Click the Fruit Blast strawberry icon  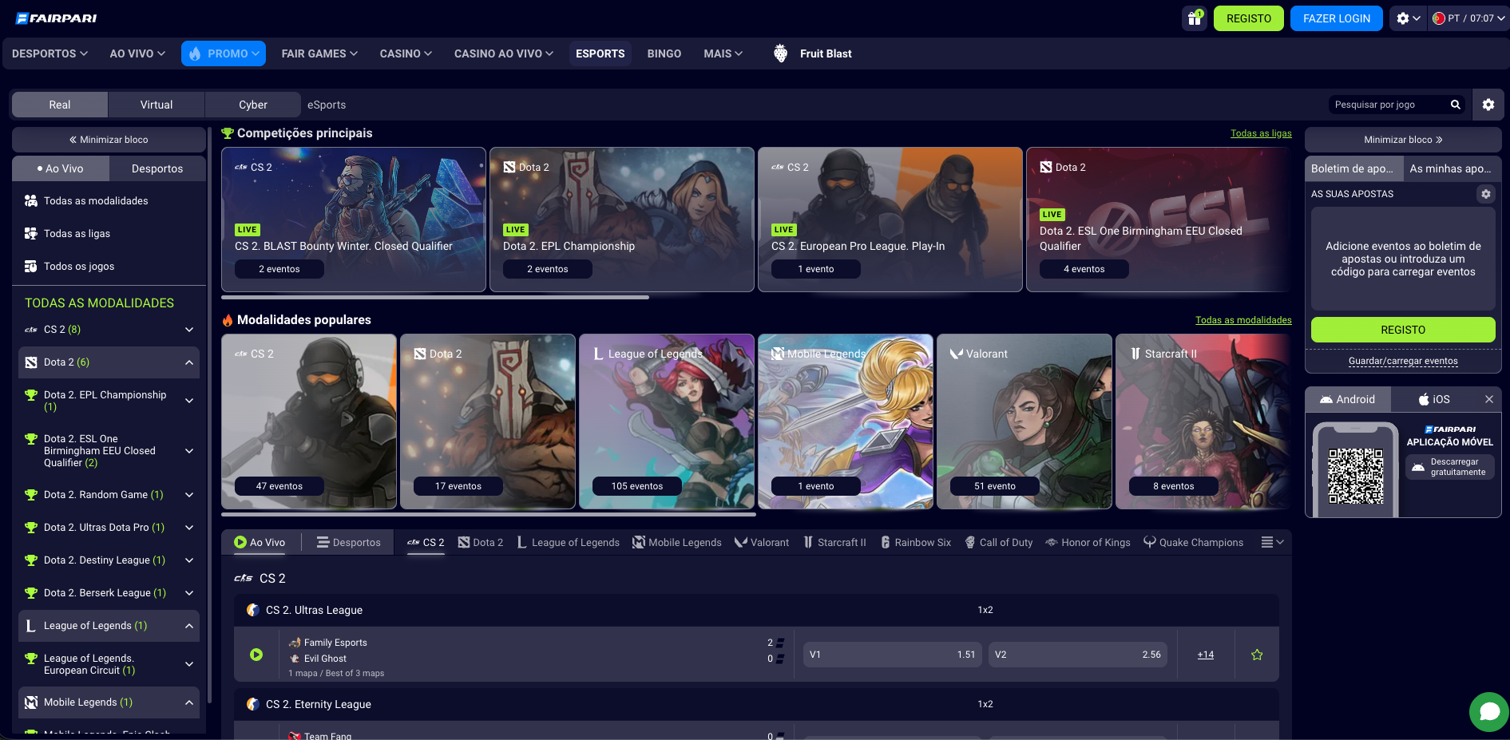779,53
